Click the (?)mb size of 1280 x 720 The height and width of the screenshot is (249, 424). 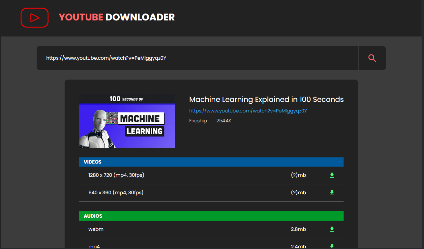tap(298, 175)
